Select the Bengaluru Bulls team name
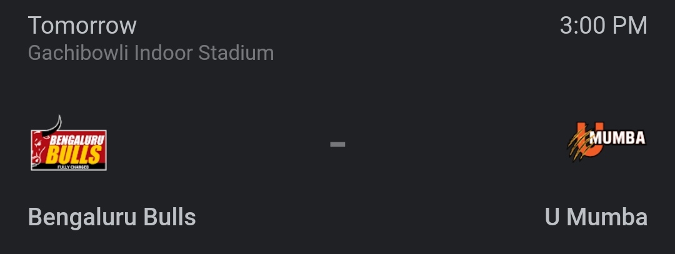This screenshot has width=675, height=254. click(x=112, y=217)
